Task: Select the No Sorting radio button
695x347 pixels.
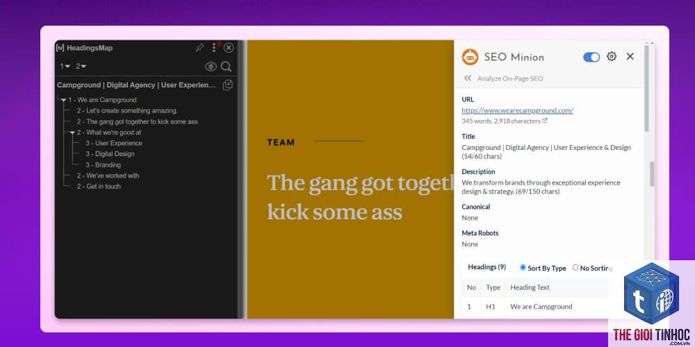Action: [575, 267]
